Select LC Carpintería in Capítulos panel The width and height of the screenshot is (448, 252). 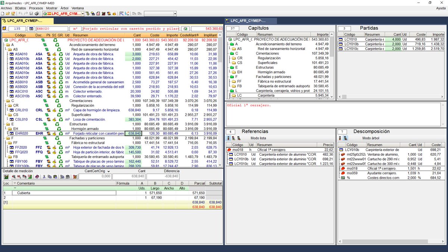coord(278,96)
